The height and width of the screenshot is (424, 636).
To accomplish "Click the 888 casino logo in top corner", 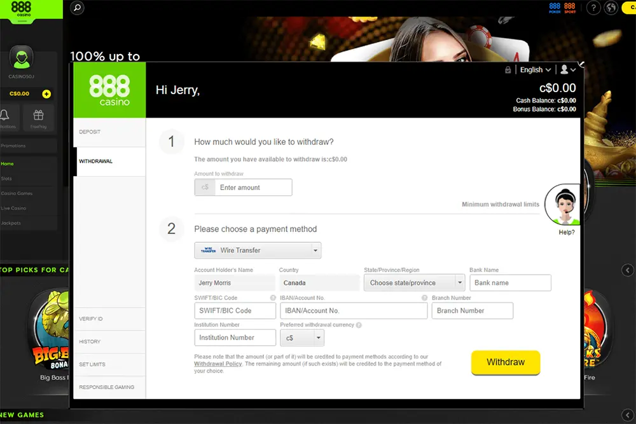I will [x=22, y=9].
